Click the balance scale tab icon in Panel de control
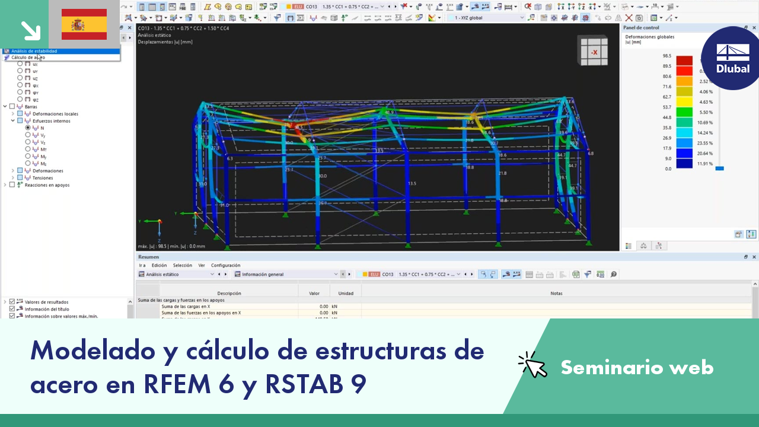This screenshot has height=427, width=759. tap(643, 246)
